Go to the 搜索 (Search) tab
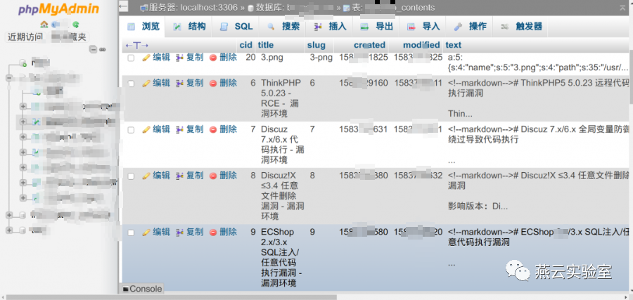This screenshot has height=300, width=633. [x=284, y=27]
